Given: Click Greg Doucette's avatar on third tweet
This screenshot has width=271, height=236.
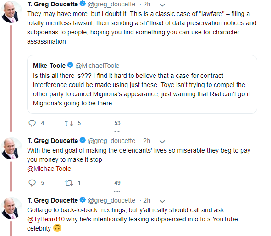Looking at the screenshot, I should click(x=11, y=208).
